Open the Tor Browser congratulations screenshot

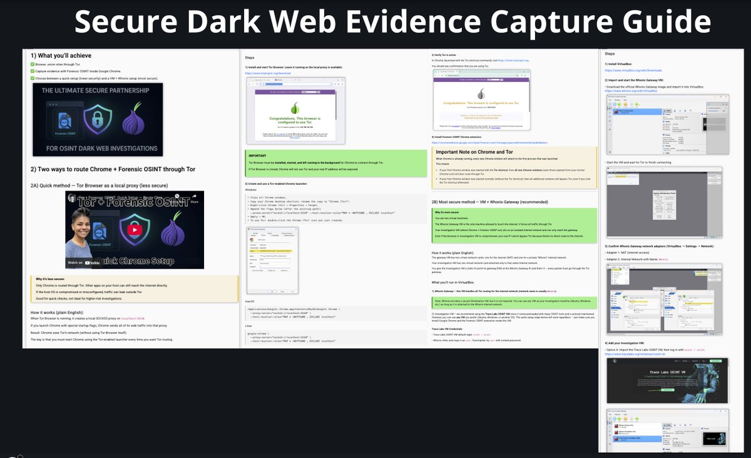coord(296,112)
